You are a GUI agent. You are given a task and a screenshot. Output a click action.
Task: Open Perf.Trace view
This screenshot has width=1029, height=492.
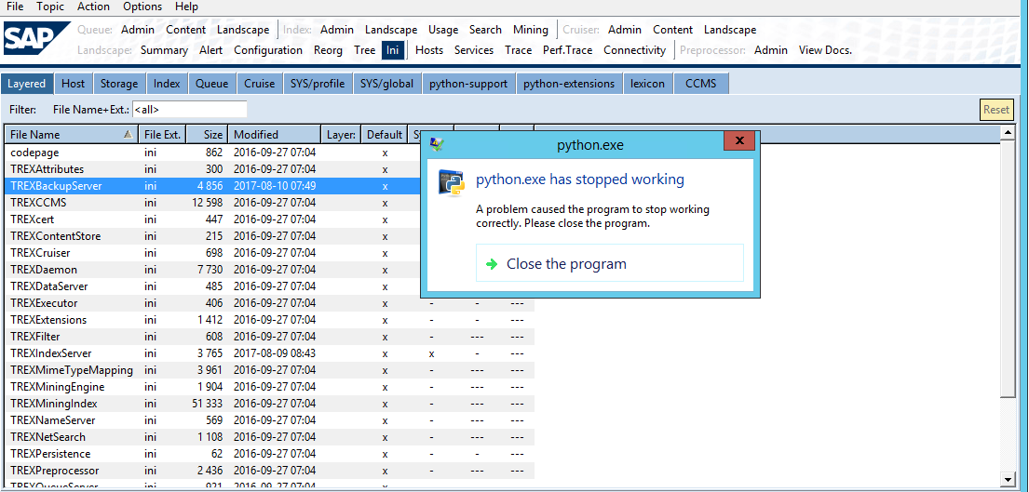click(x=568, y=50)
